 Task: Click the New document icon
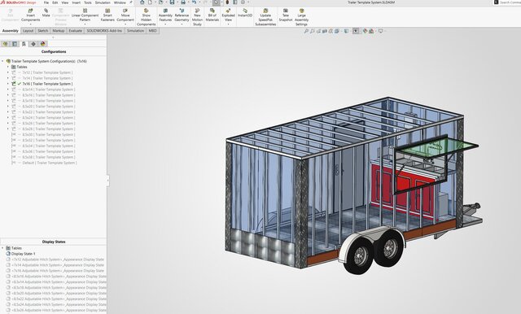point(150,2)
